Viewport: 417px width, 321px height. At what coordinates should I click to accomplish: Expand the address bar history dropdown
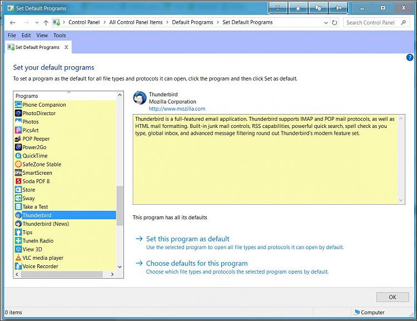pos(326,23)
